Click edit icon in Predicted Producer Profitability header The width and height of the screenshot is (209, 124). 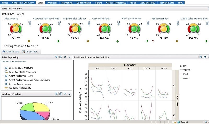(201, 57)
